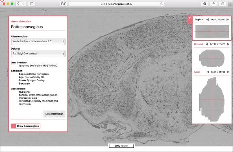
Task: Click the zoom out minus button
Action: pos(189,22)
